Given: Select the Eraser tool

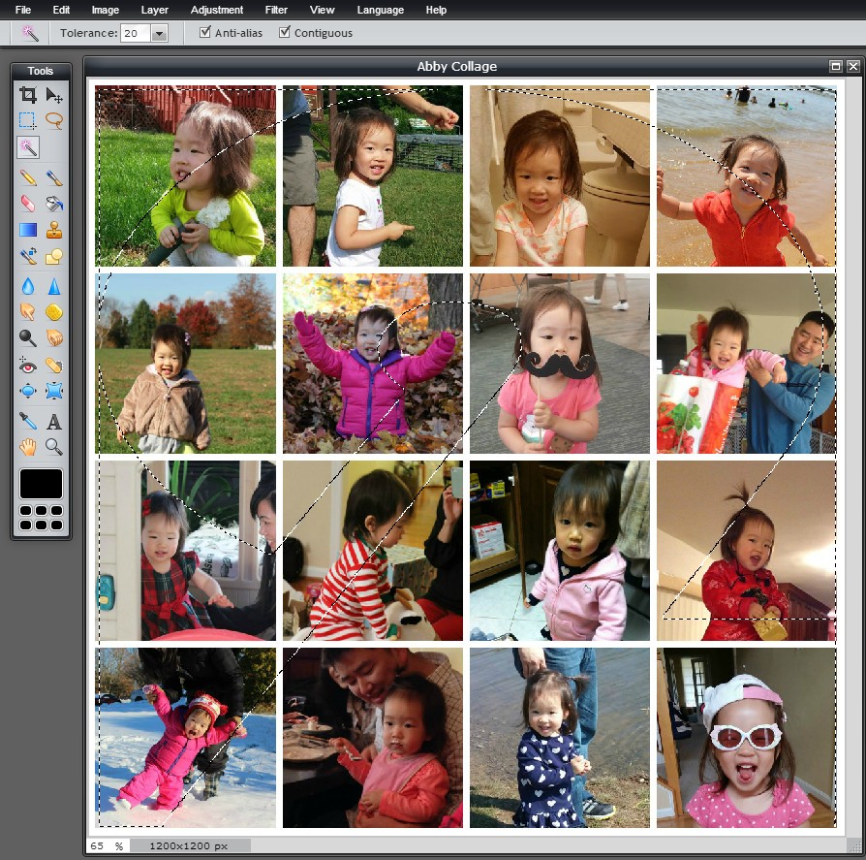Looking at the screenshot, I should pos(28,204).
